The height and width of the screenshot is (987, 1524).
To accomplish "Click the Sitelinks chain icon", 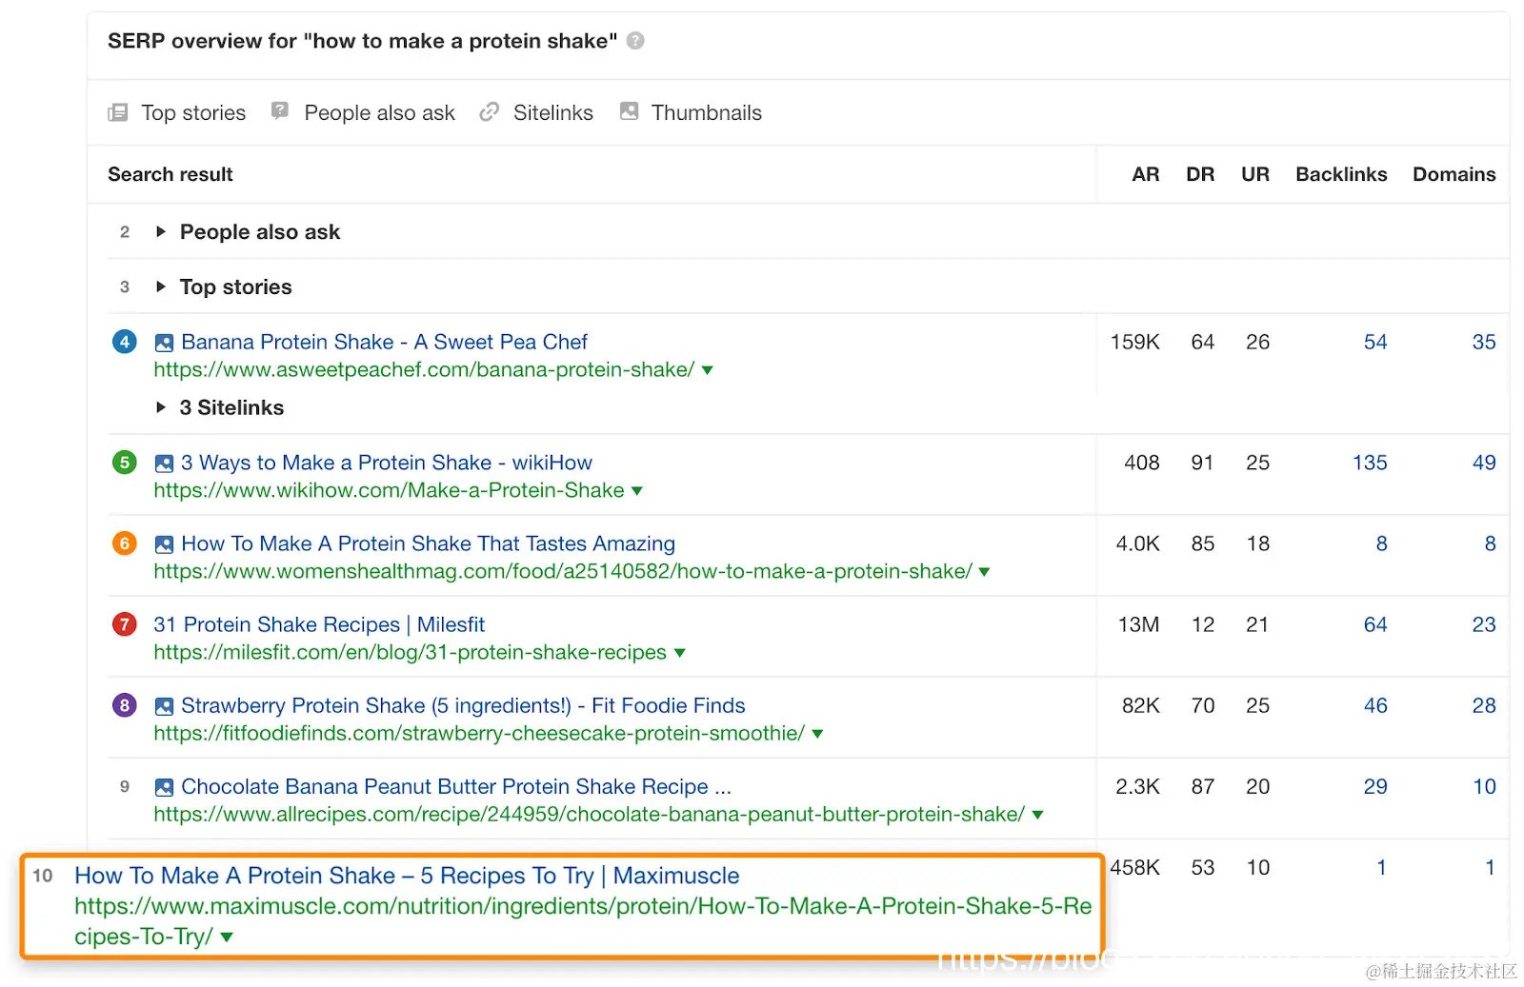I will point(490,112).
